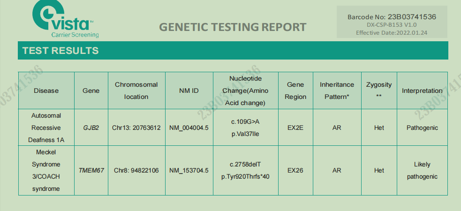The image size is (461, 211).
Task: Click the GENETIC TESTING REPORT title
Action: pos(233,27)
